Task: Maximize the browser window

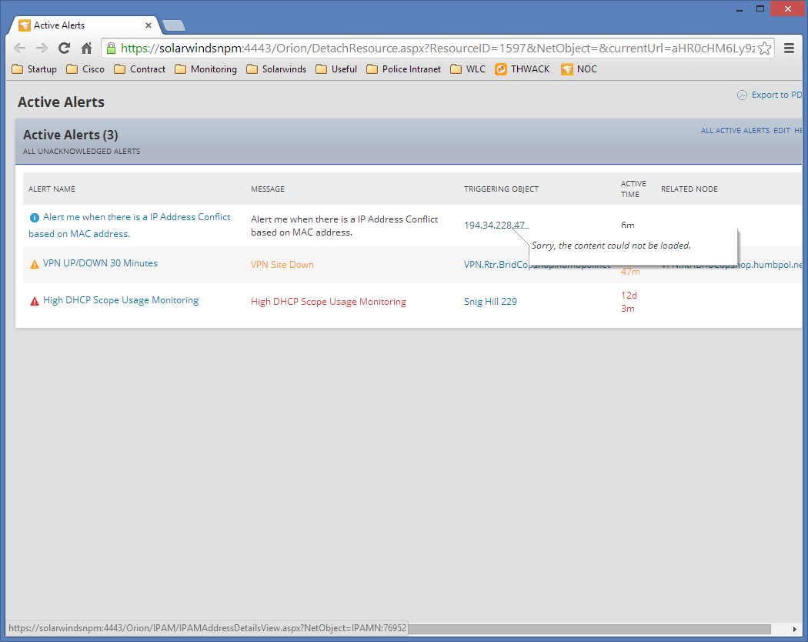Action: click(760, 8)
